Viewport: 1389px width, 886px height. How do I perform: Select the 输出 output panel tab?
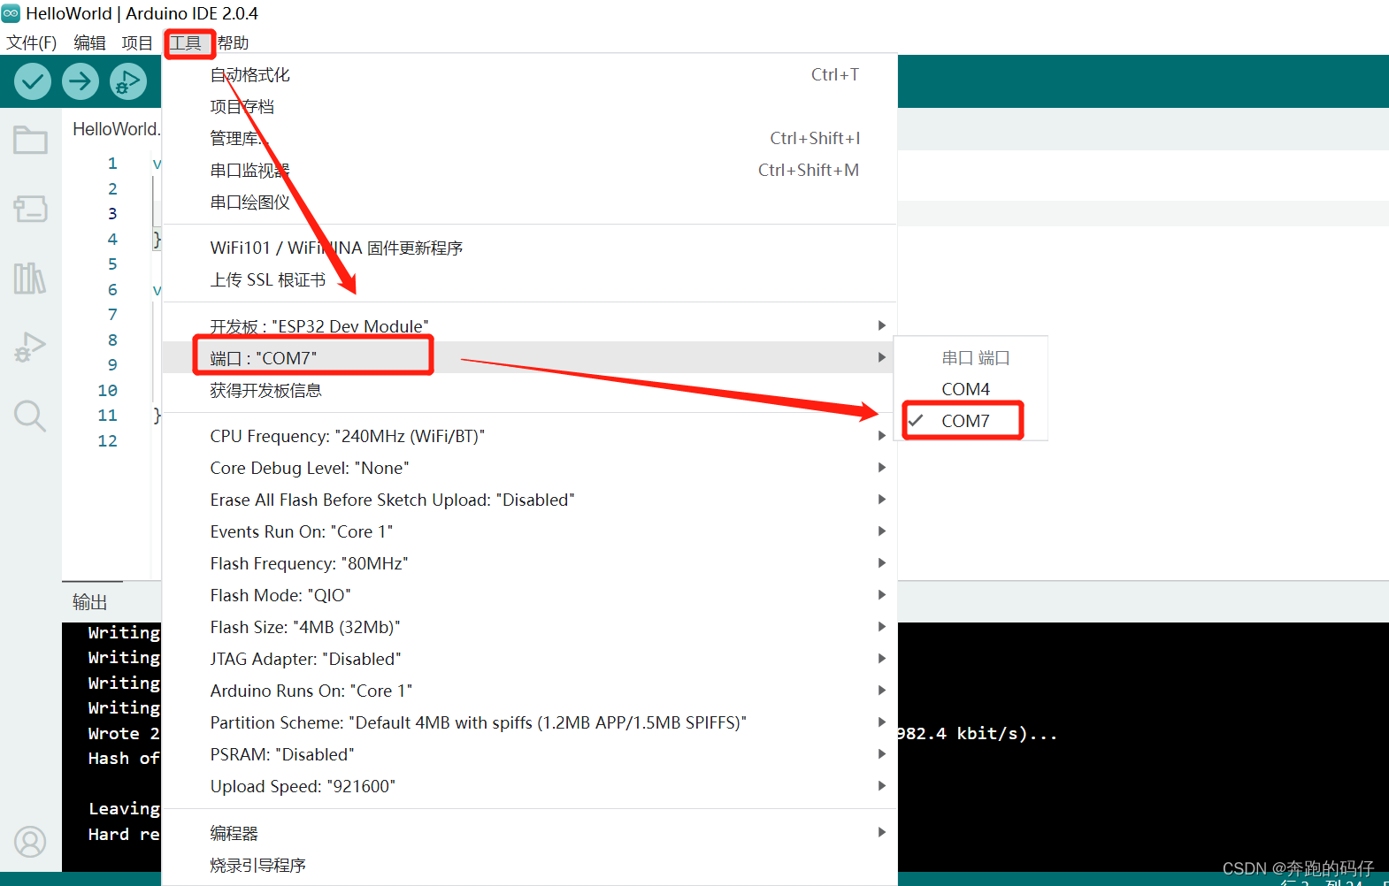(90, 602)
